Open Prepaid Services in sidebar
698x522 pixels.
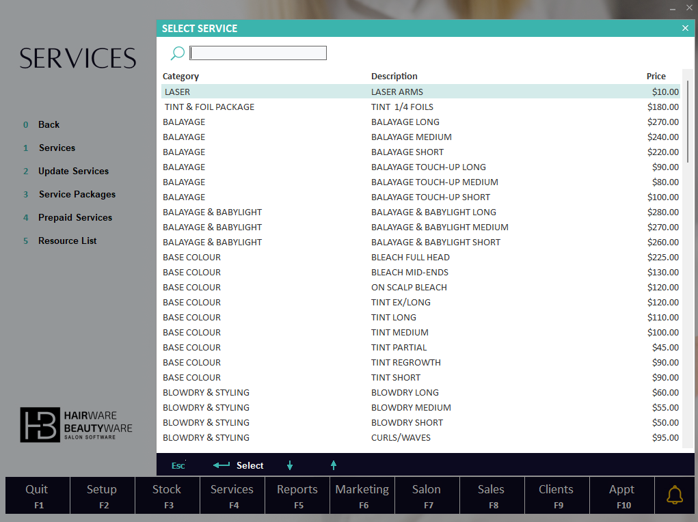click(x=75, y=217)
